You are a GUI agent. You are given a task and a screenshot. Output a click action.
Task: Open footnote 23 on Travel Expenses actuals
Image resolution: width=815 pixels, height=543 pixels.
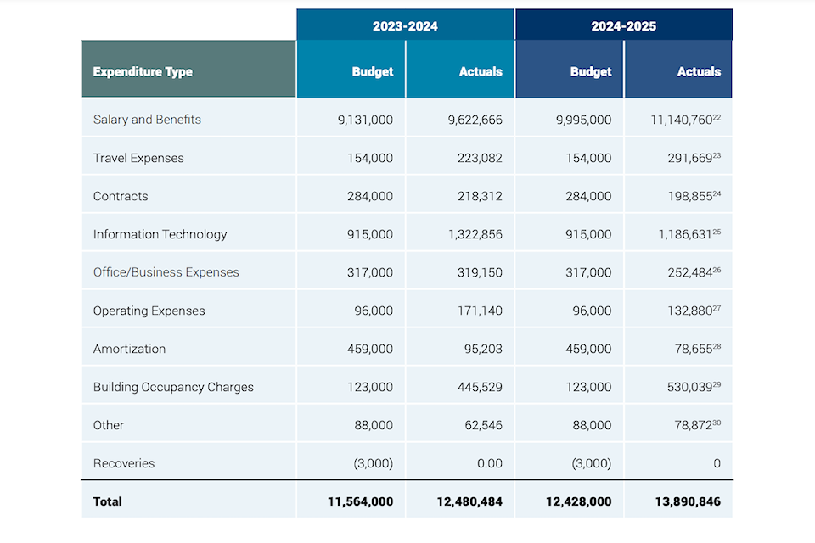tap(717, 155)
